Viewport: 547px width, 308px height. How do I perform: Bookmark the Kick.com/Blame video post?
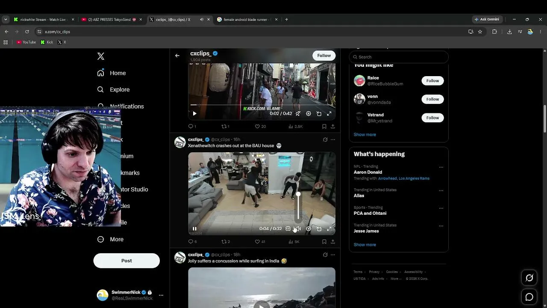pyautogui.click(x=324, y=127)
